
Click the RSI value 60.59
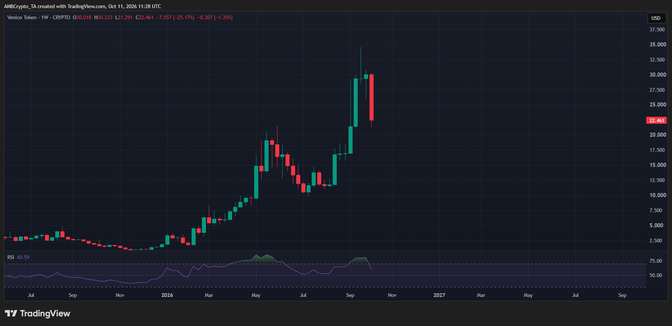click(23, 257)
